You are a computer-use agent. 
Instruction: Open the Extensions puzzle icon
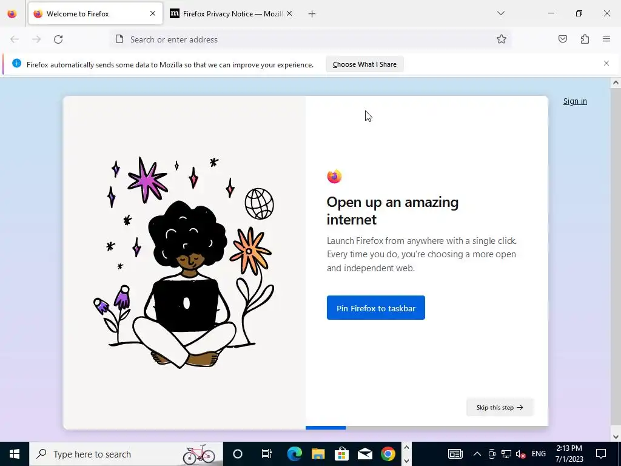coord(585,39)
